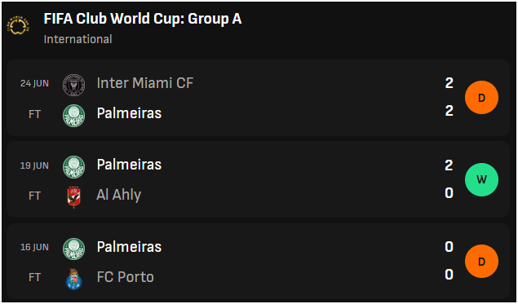Open the Al Ahly team name
The width and height of the screenshot is (518, 304).
click(118, 195)
